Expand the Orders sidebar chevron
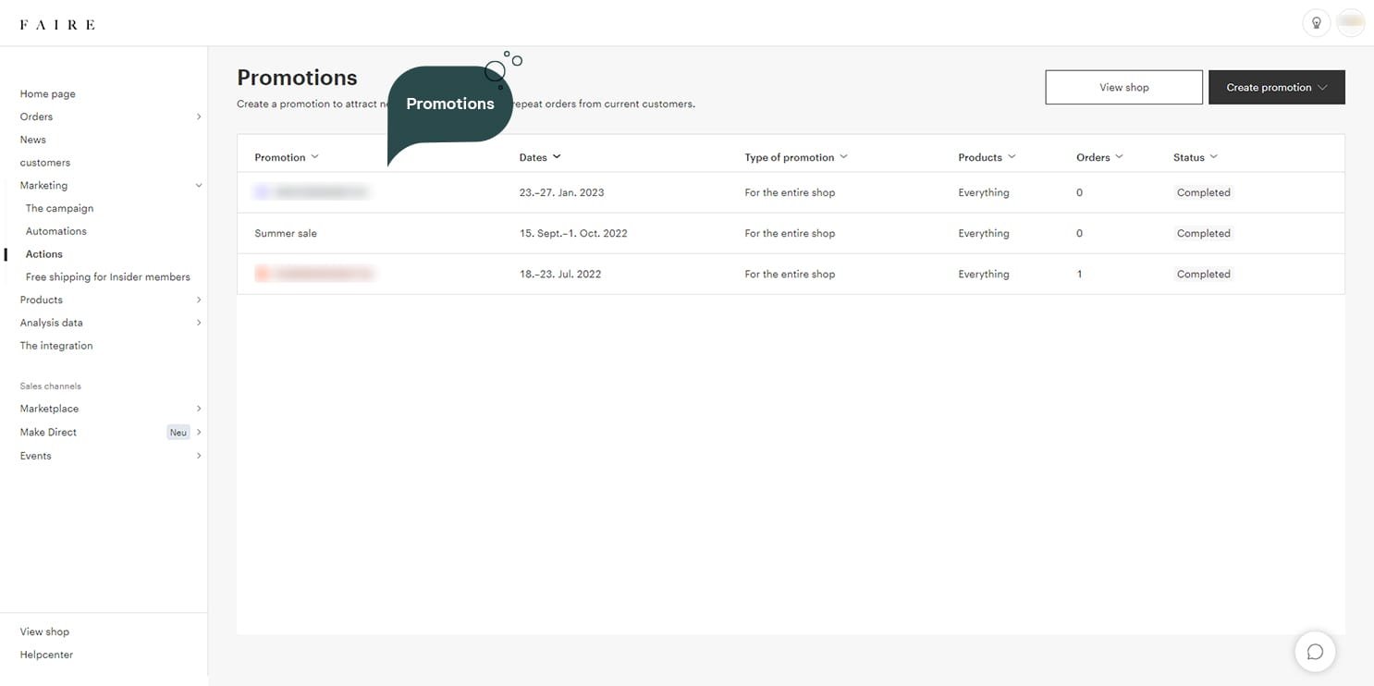The height and width of the screenshot is (686, 1374). (199, 116)
